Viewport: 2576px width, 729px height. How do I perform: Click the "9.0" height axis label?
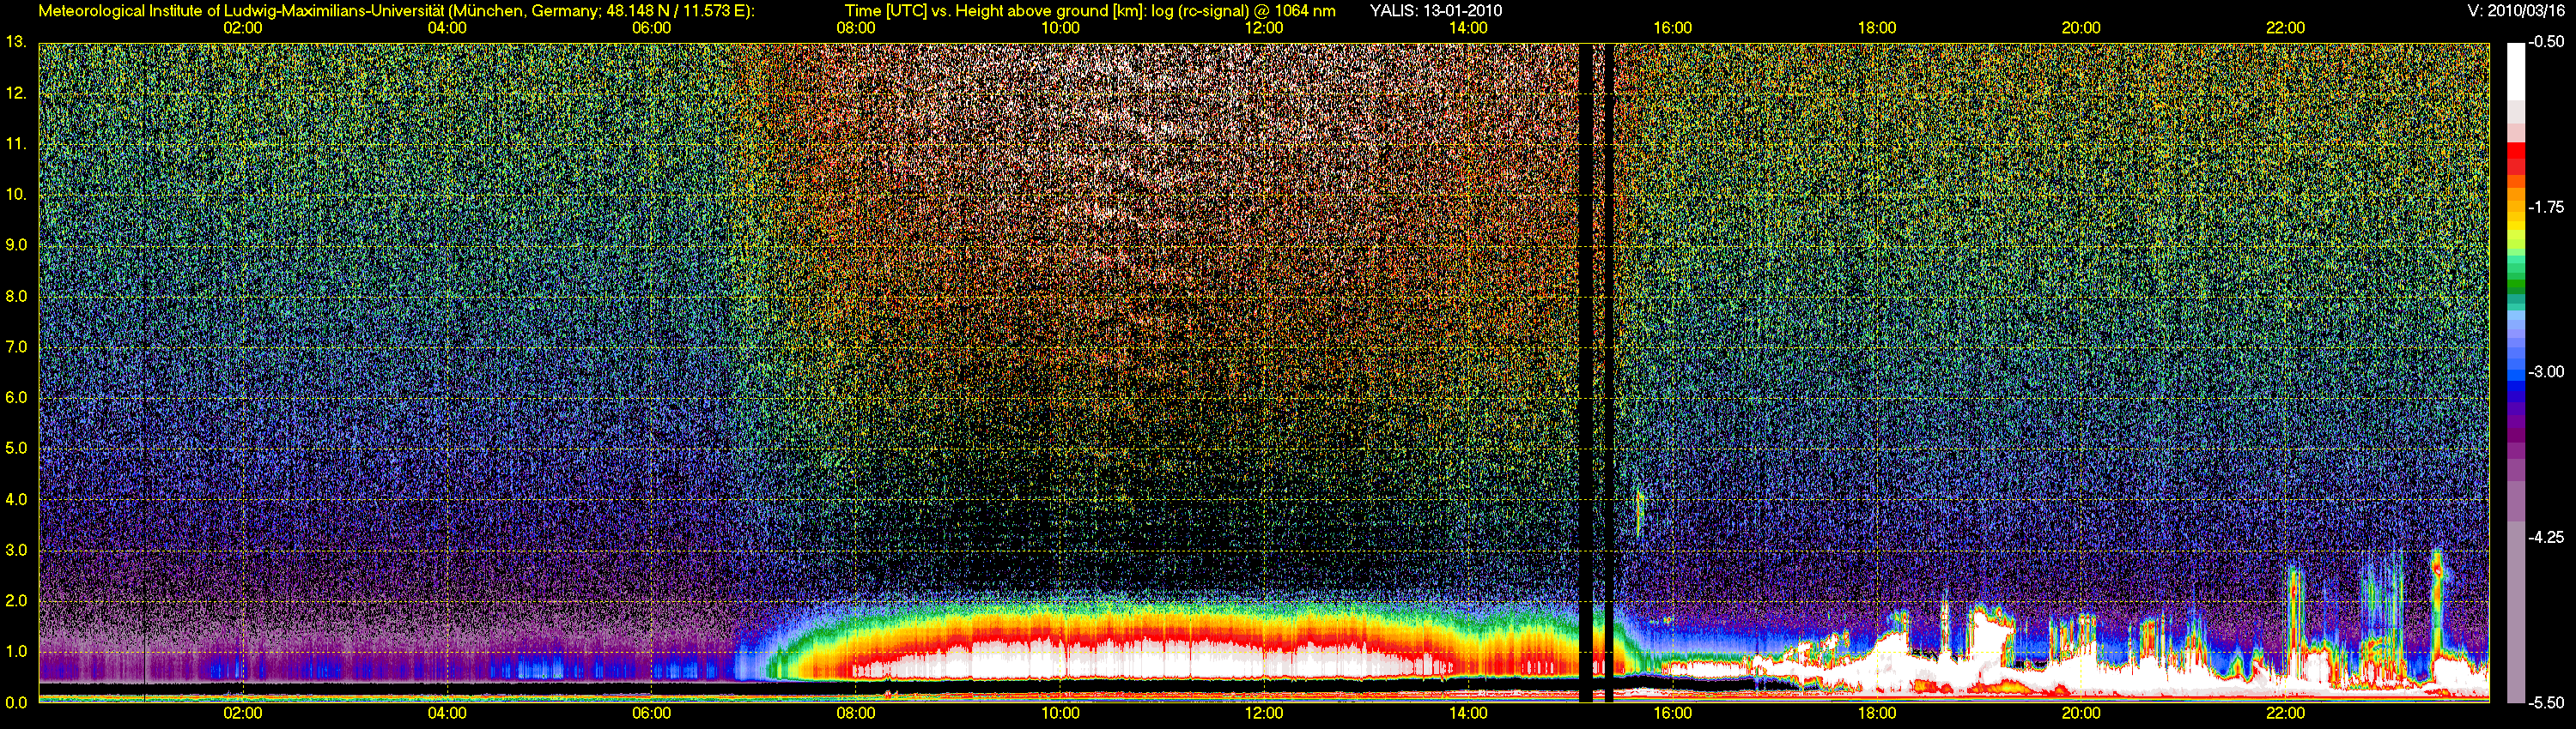[x=16, y=244]
